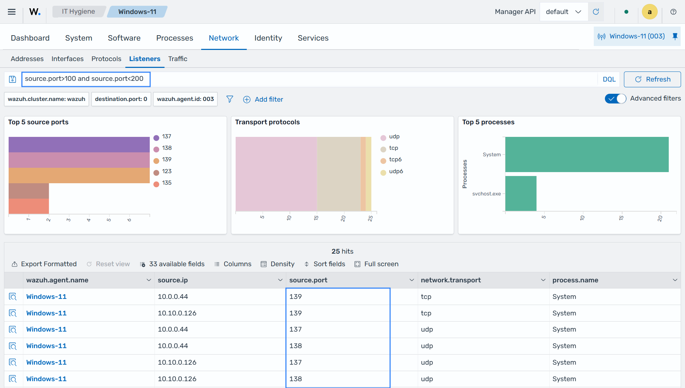
Task: Open the Processes tab
Action: click(175, 38)
